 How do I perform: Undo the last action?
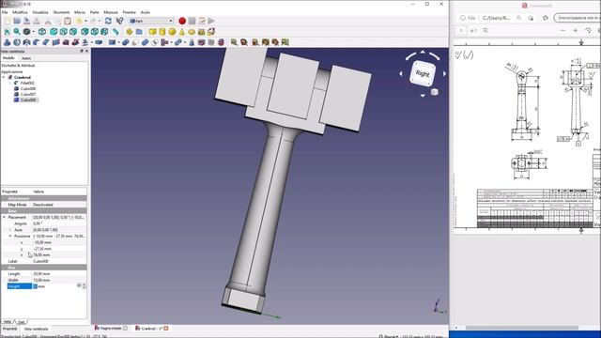coord(79,21)
